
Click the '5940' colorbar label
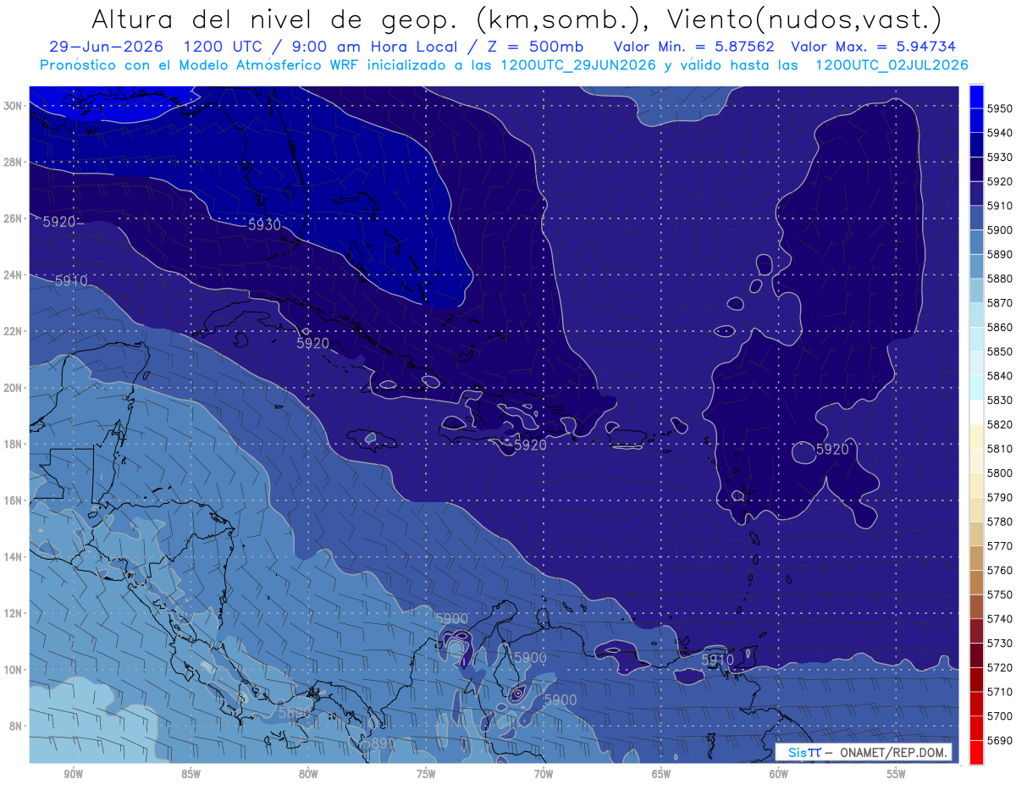pyautogui.click(x=1000, y=133)
